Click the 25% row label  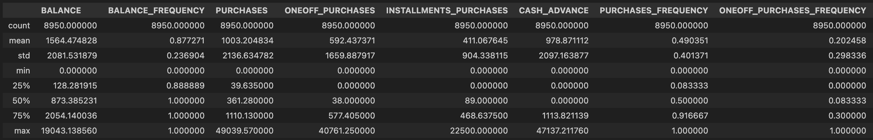click(22, 86)
